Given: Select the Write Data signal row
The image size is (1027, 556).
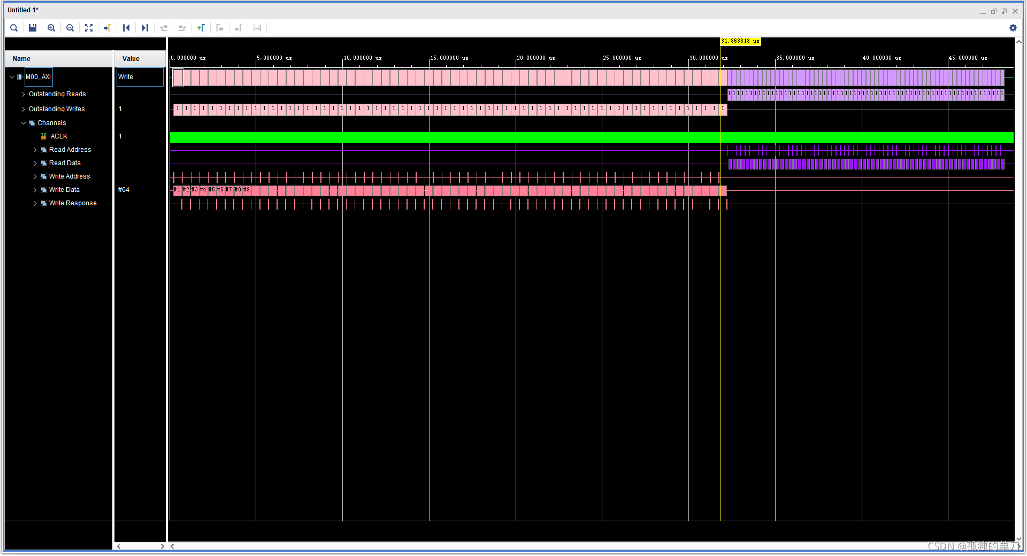Looking at the screenshot, I should point(65,189).
